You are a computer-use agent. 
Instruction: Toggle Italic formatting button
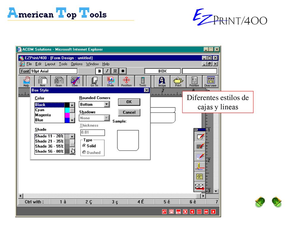[107, 71]
